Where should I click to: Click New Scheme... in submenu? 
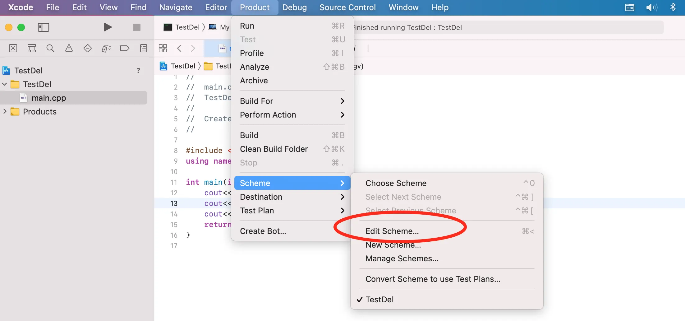447,245
